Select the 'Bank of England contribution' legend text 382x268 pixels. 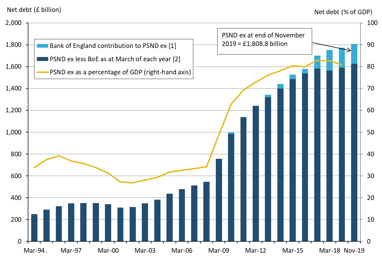coord(113,46)
